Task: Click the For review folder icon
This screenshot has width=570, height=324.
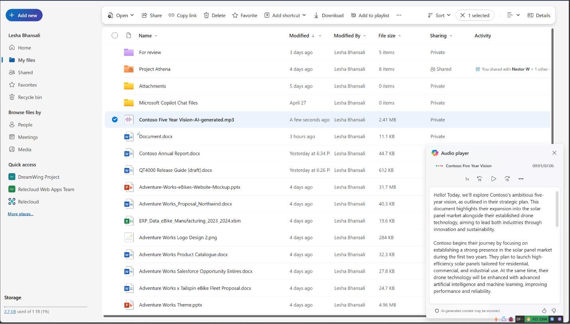Action: pos(129,52)
